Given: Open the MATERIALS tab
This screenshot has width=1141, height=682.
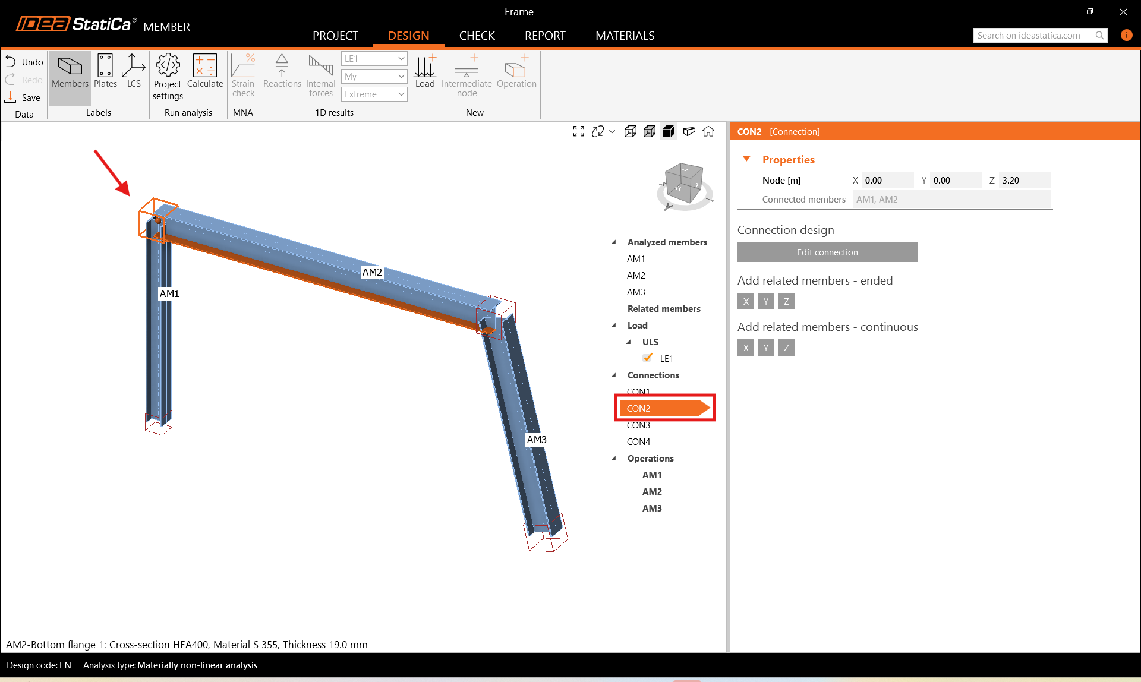Looking at the screenshot, I should (x=625, y=36).
